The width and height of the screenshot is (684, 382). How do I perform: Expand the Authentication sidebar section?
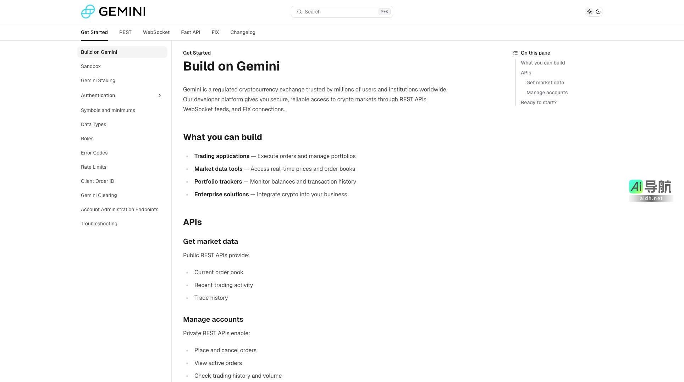160,95
